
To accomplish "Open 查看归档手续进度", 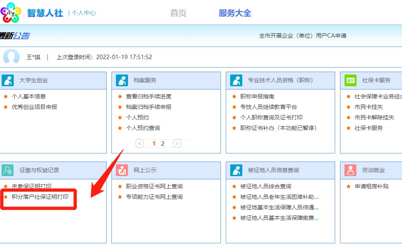I will coord(149,96).
